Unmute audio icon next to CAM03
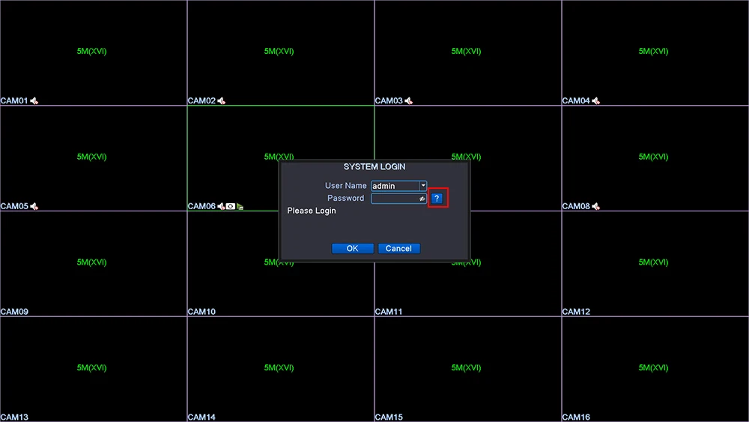This screenshot has height=422, width=749. pyautogui.click(x=408, y=101)
